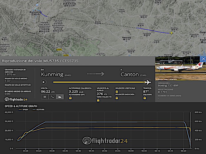Play the flight MU5735 playback

pyautogui.click(x=44, y=82)
